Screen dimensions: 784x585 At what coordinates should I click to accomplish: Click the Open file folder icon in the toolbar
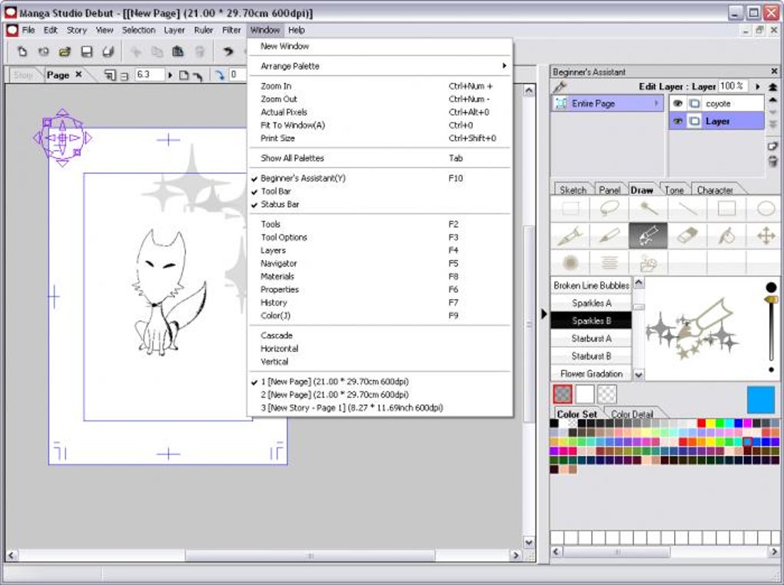point(65,51)
